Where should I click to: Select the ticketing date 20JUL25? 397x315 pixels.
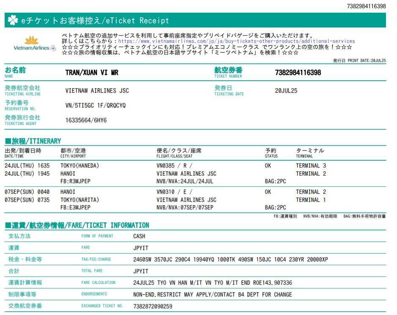(286, 90)
